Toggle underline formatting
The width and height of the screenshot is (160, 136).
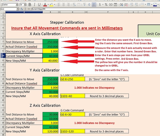tap(39, 5)
